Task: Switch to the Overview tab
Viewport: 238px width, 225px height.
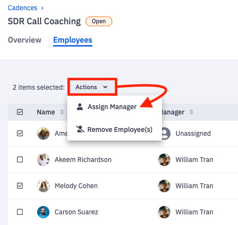Action: pos(25,40)
